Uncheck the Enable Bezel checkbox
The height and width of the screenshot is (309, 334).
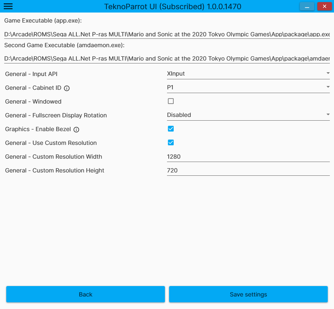tap(171, 129)
